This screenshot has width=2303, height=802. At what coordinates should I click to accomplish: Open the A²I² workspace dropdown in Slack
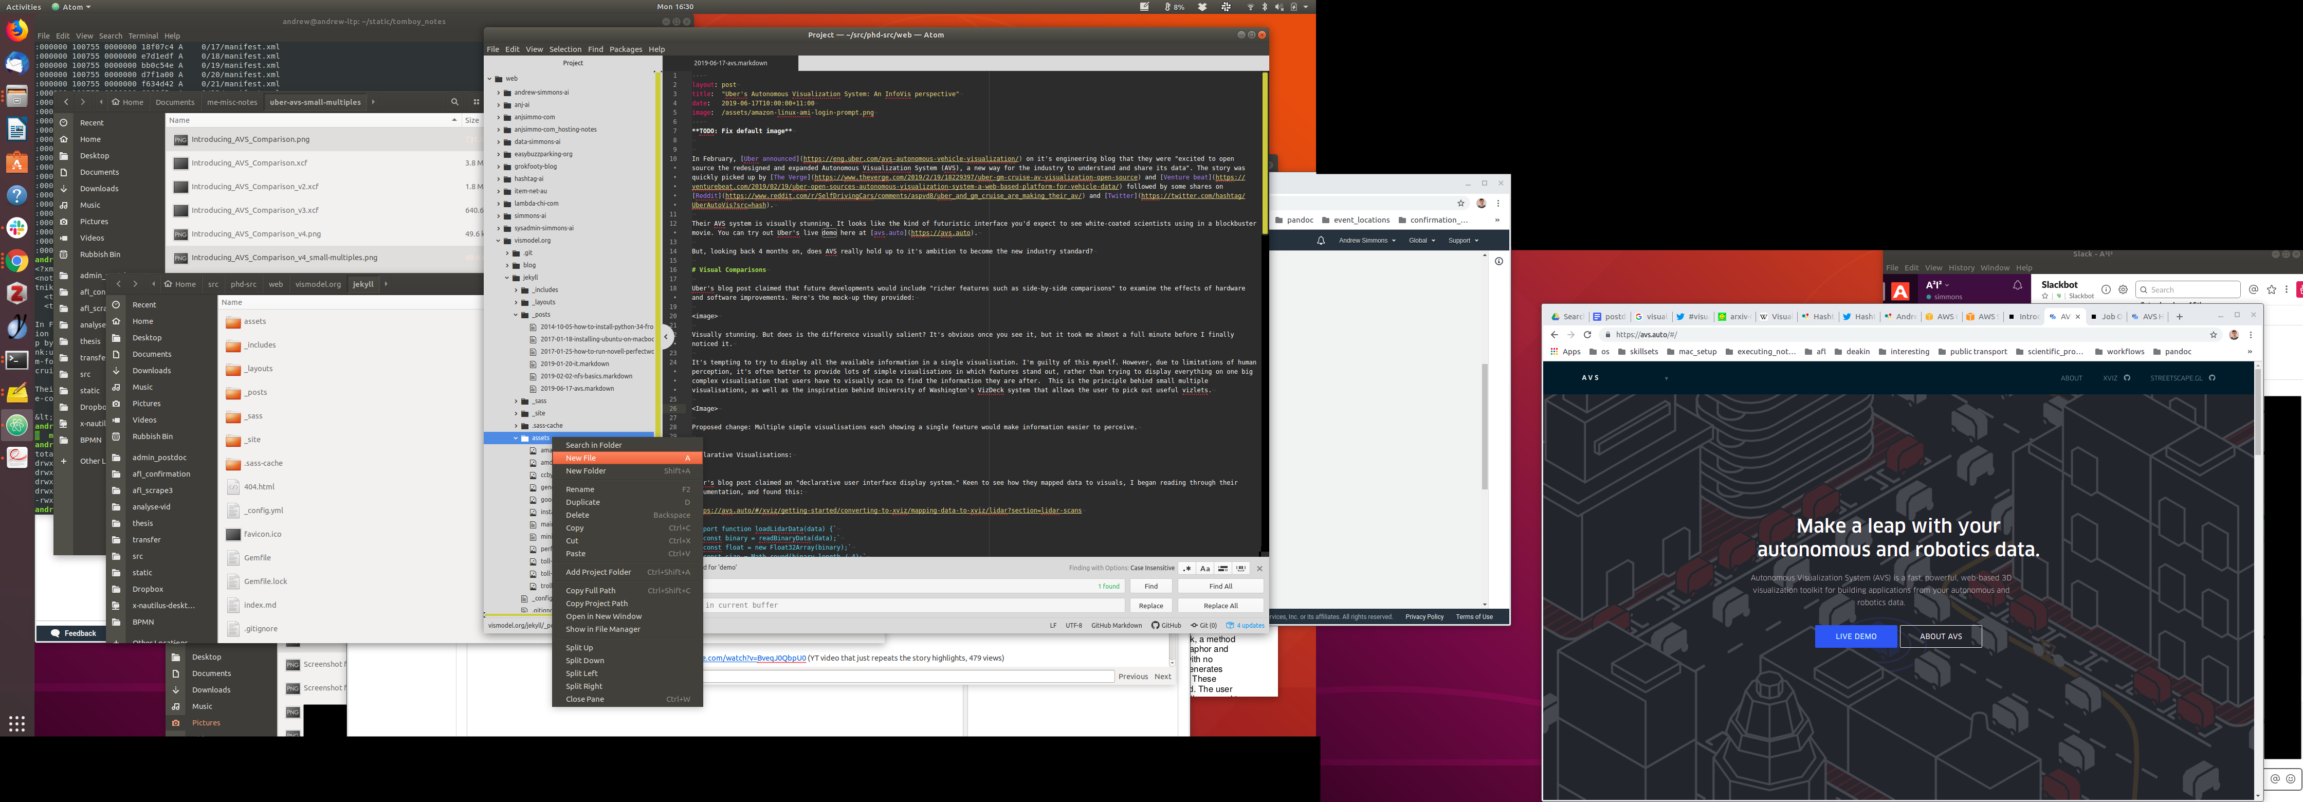click(1938, 284)
